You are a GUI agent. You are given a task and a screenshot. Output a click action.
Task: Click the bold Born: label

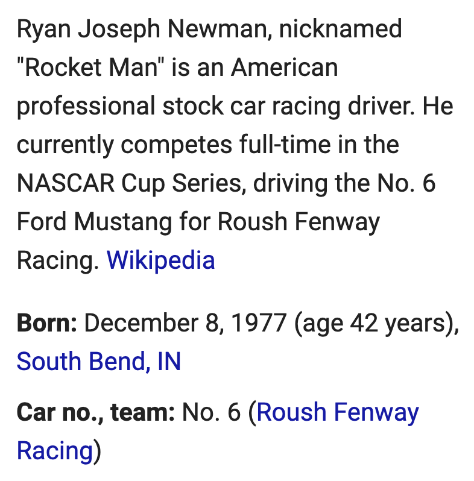click(46, 322)
